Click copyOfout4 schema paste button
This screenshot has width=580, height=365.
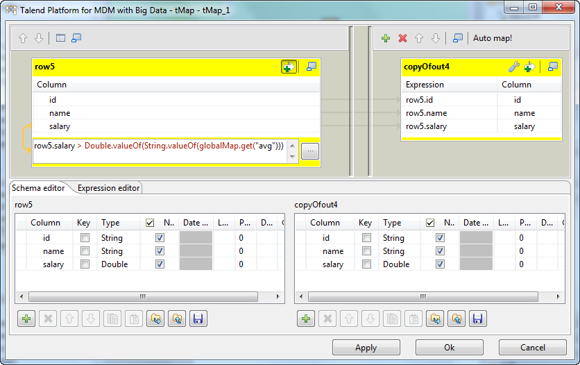pyautogui.click(x=413, y=319)
